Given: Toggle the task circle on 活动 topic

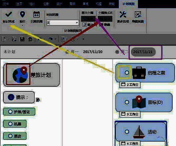Looking at the screenshot, I should 127,132.
